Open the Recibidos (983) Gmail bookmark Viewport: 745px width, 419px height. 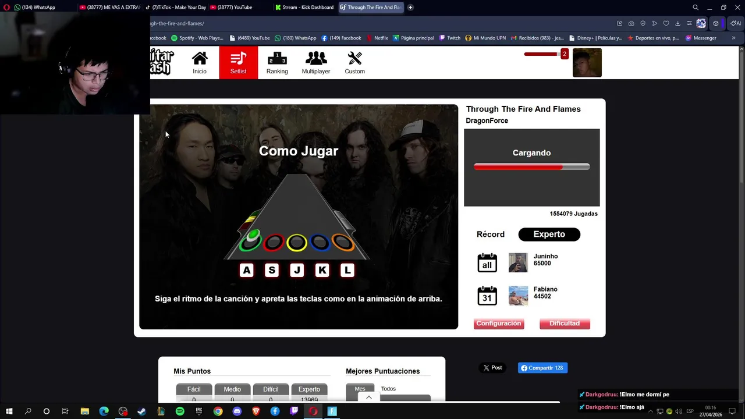[x=537, y=38]
